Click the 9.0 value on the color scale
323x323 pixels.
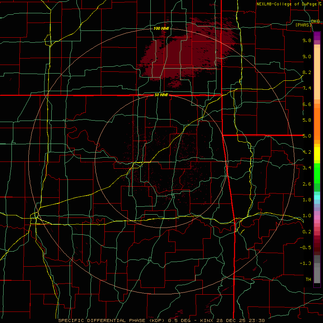click(307, 56)
